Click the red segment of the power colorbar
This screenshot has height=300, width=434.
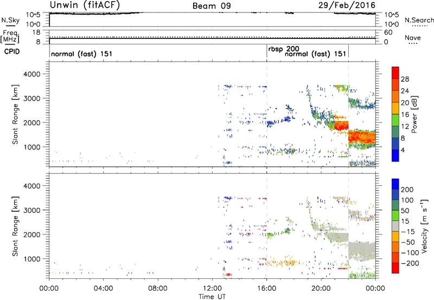[x=395, y=73]
